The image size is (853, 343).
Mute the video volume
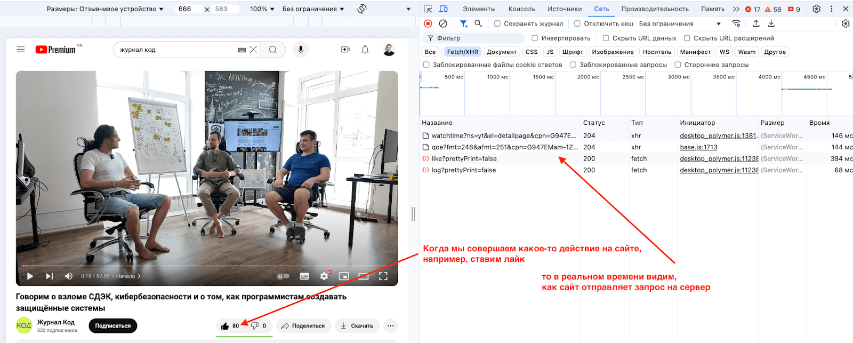[x=68, y=276]
